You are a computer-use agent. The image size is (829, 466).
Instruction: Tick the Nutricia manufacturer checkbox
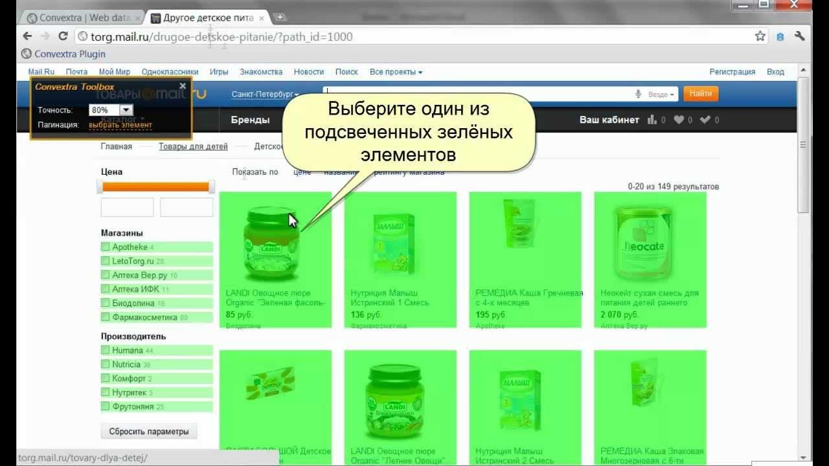click(x=106, y=364)
